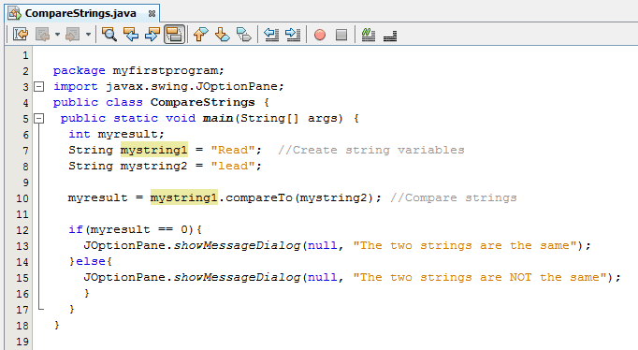The width and height of the screenshot is (638, 350).
Task: Open the Forward history dropdown arrow
Action: point(88,35)
